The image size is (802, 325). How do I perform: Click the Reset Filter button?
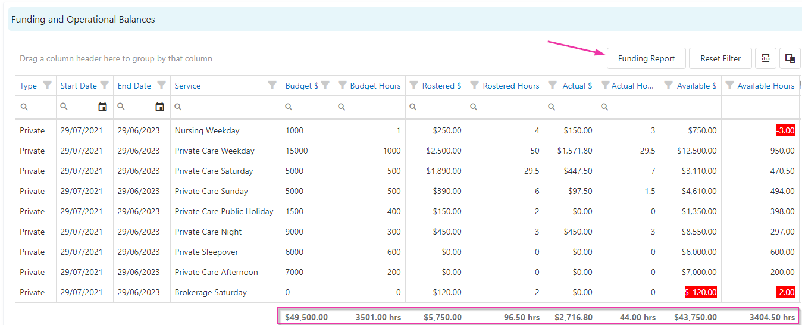pyautogui.click(x=720, y=58)
